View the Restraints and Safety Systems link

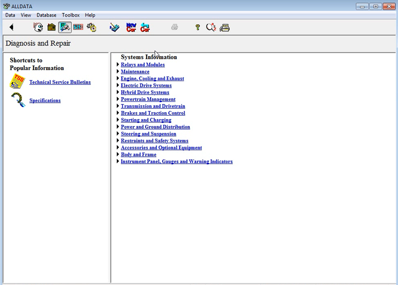click(x=155, y=140)
